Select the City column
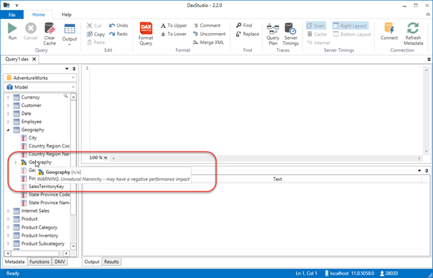The image size is (433, 278). coord(32,138)
